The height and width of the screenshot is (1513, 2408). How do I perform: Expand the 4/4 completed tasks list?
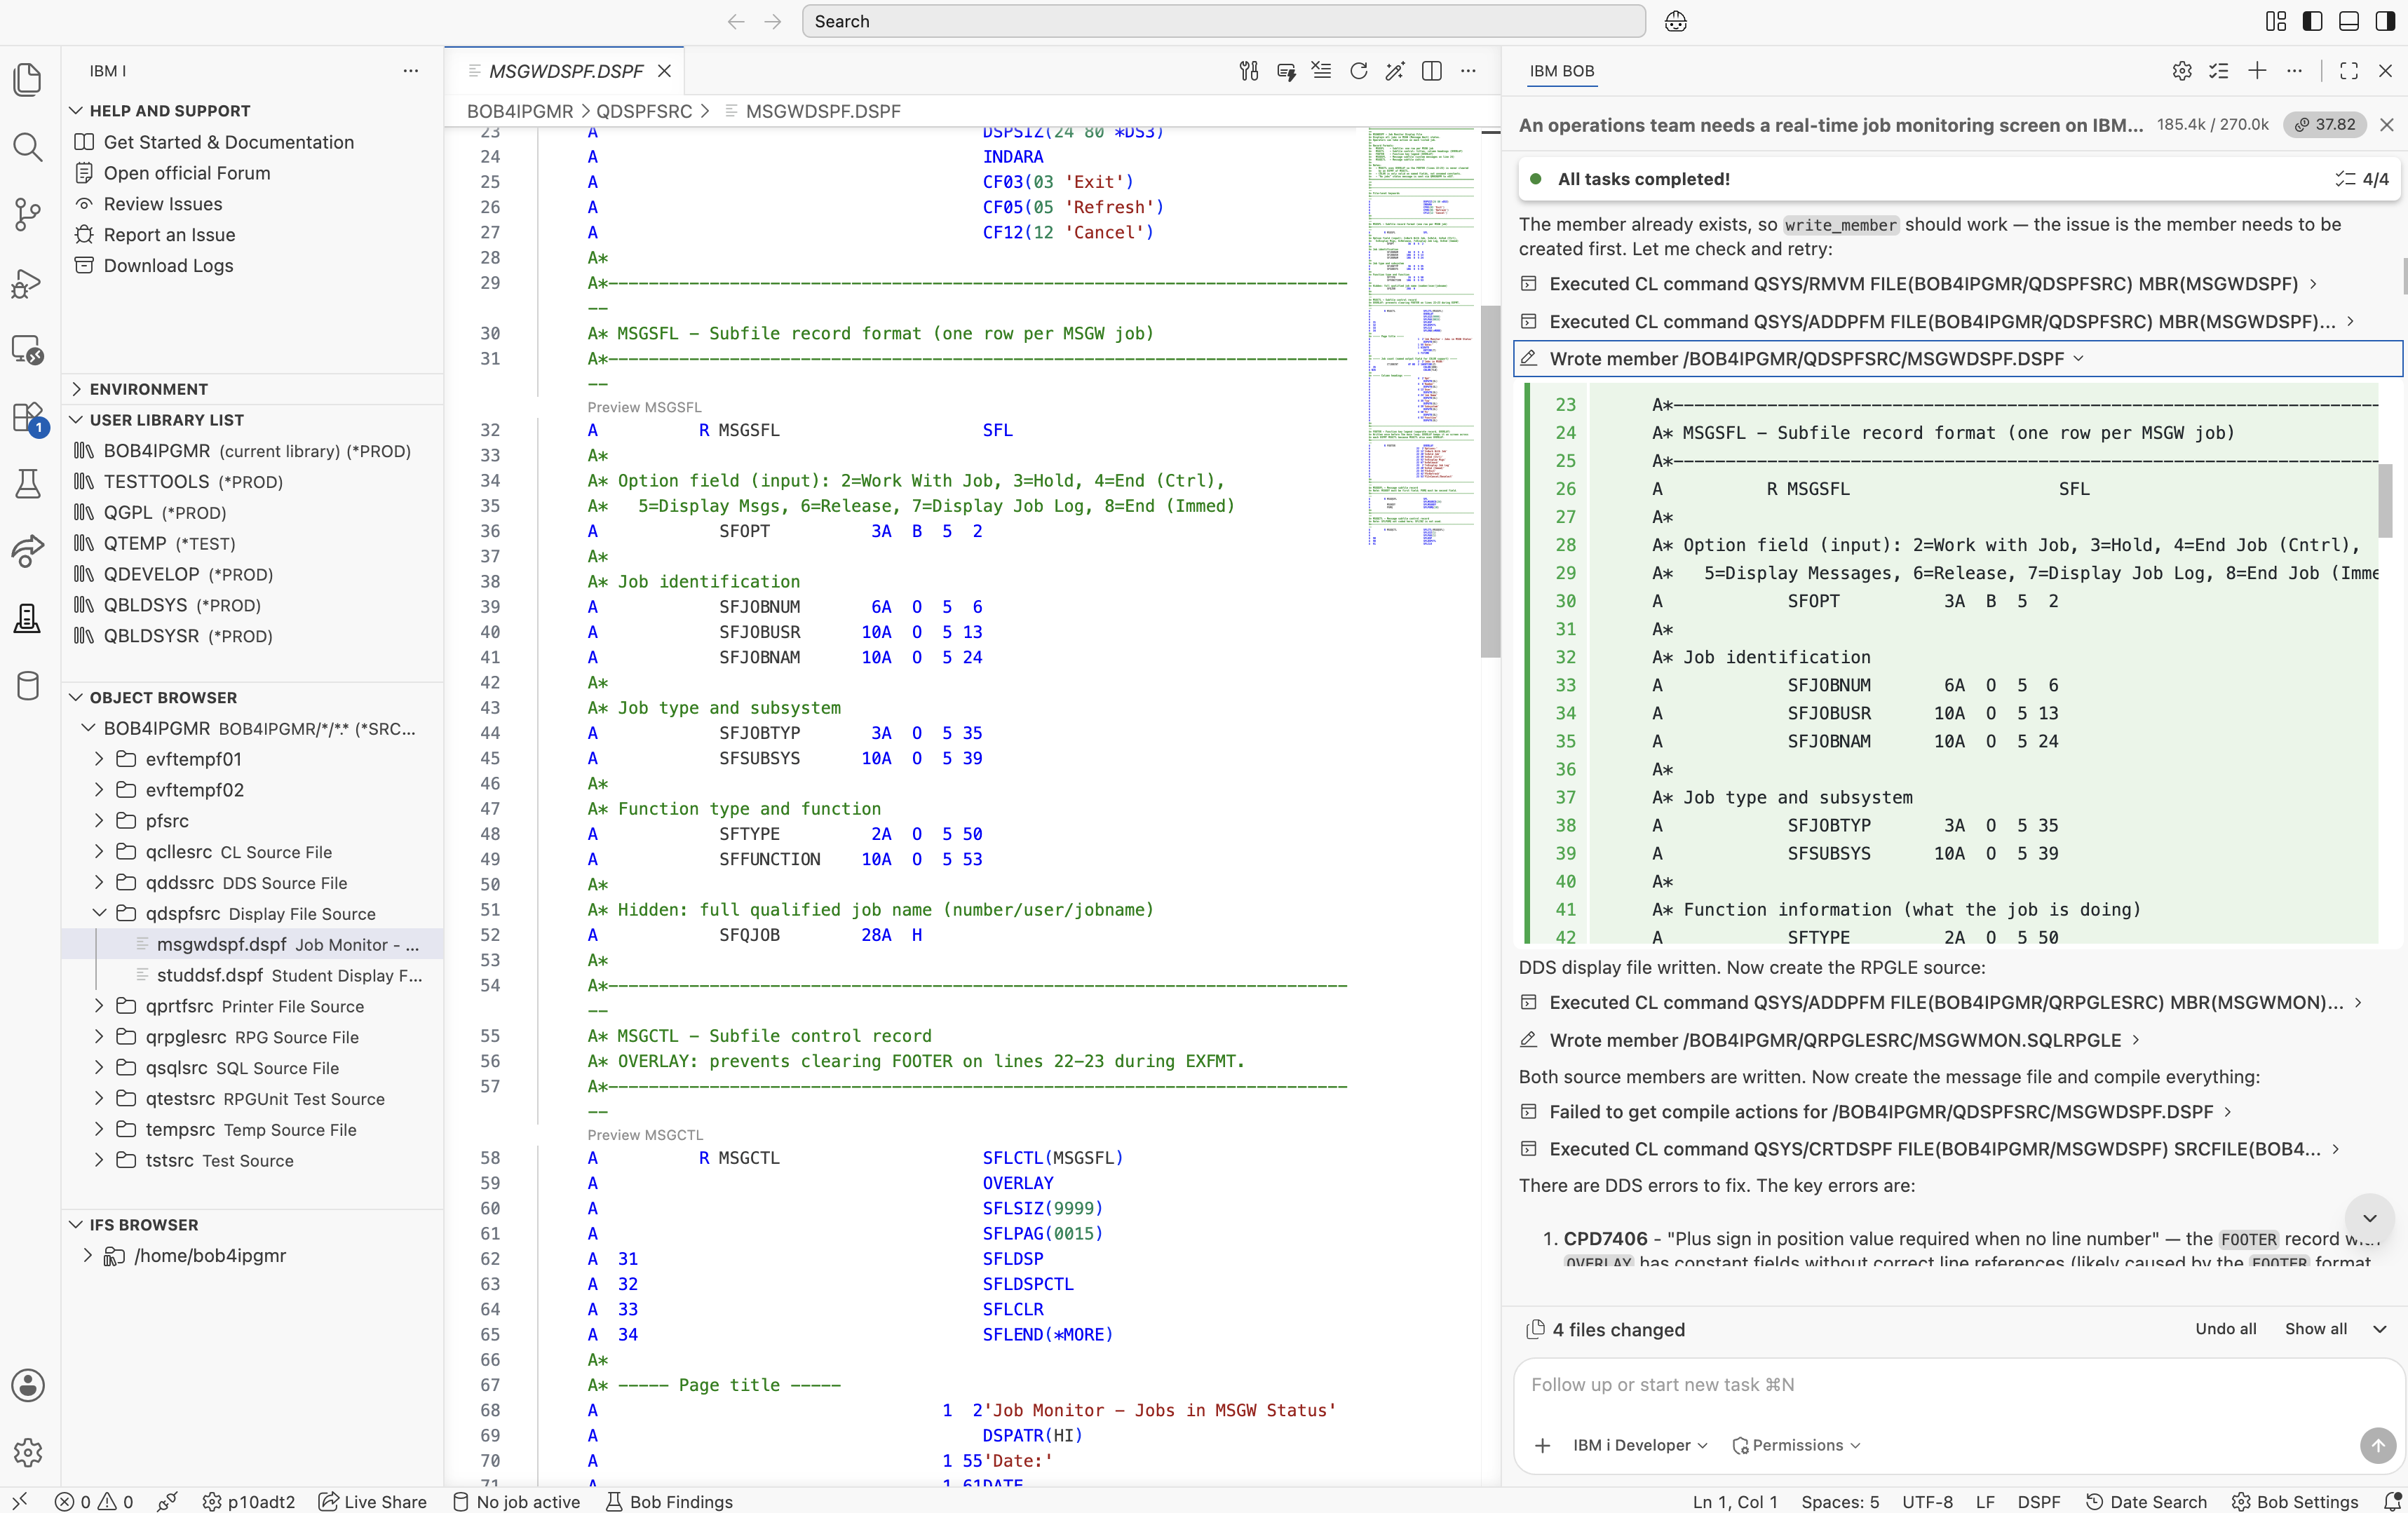tap(2362, 179)
